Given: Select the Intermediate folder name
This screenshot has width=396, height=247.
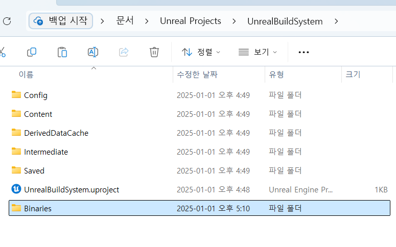Looking at the screenshot, I should click(46, 152).
